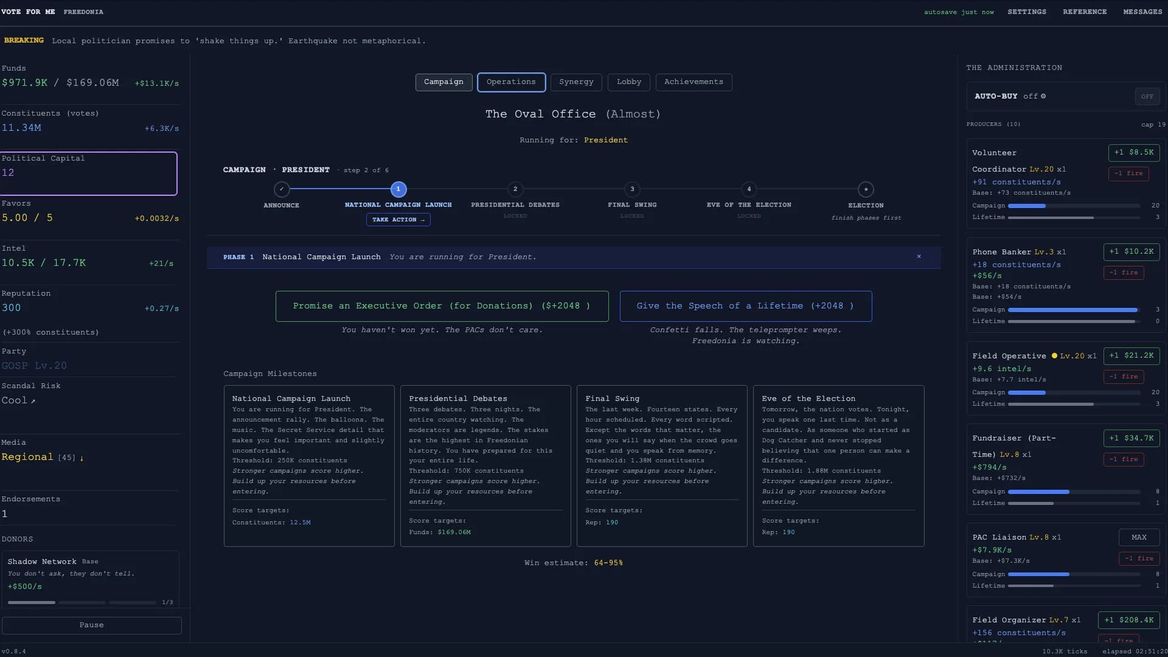This screenshot has height=657, width=1168.
Task: Switch to the Operations tab
Action: coord(511,82)
